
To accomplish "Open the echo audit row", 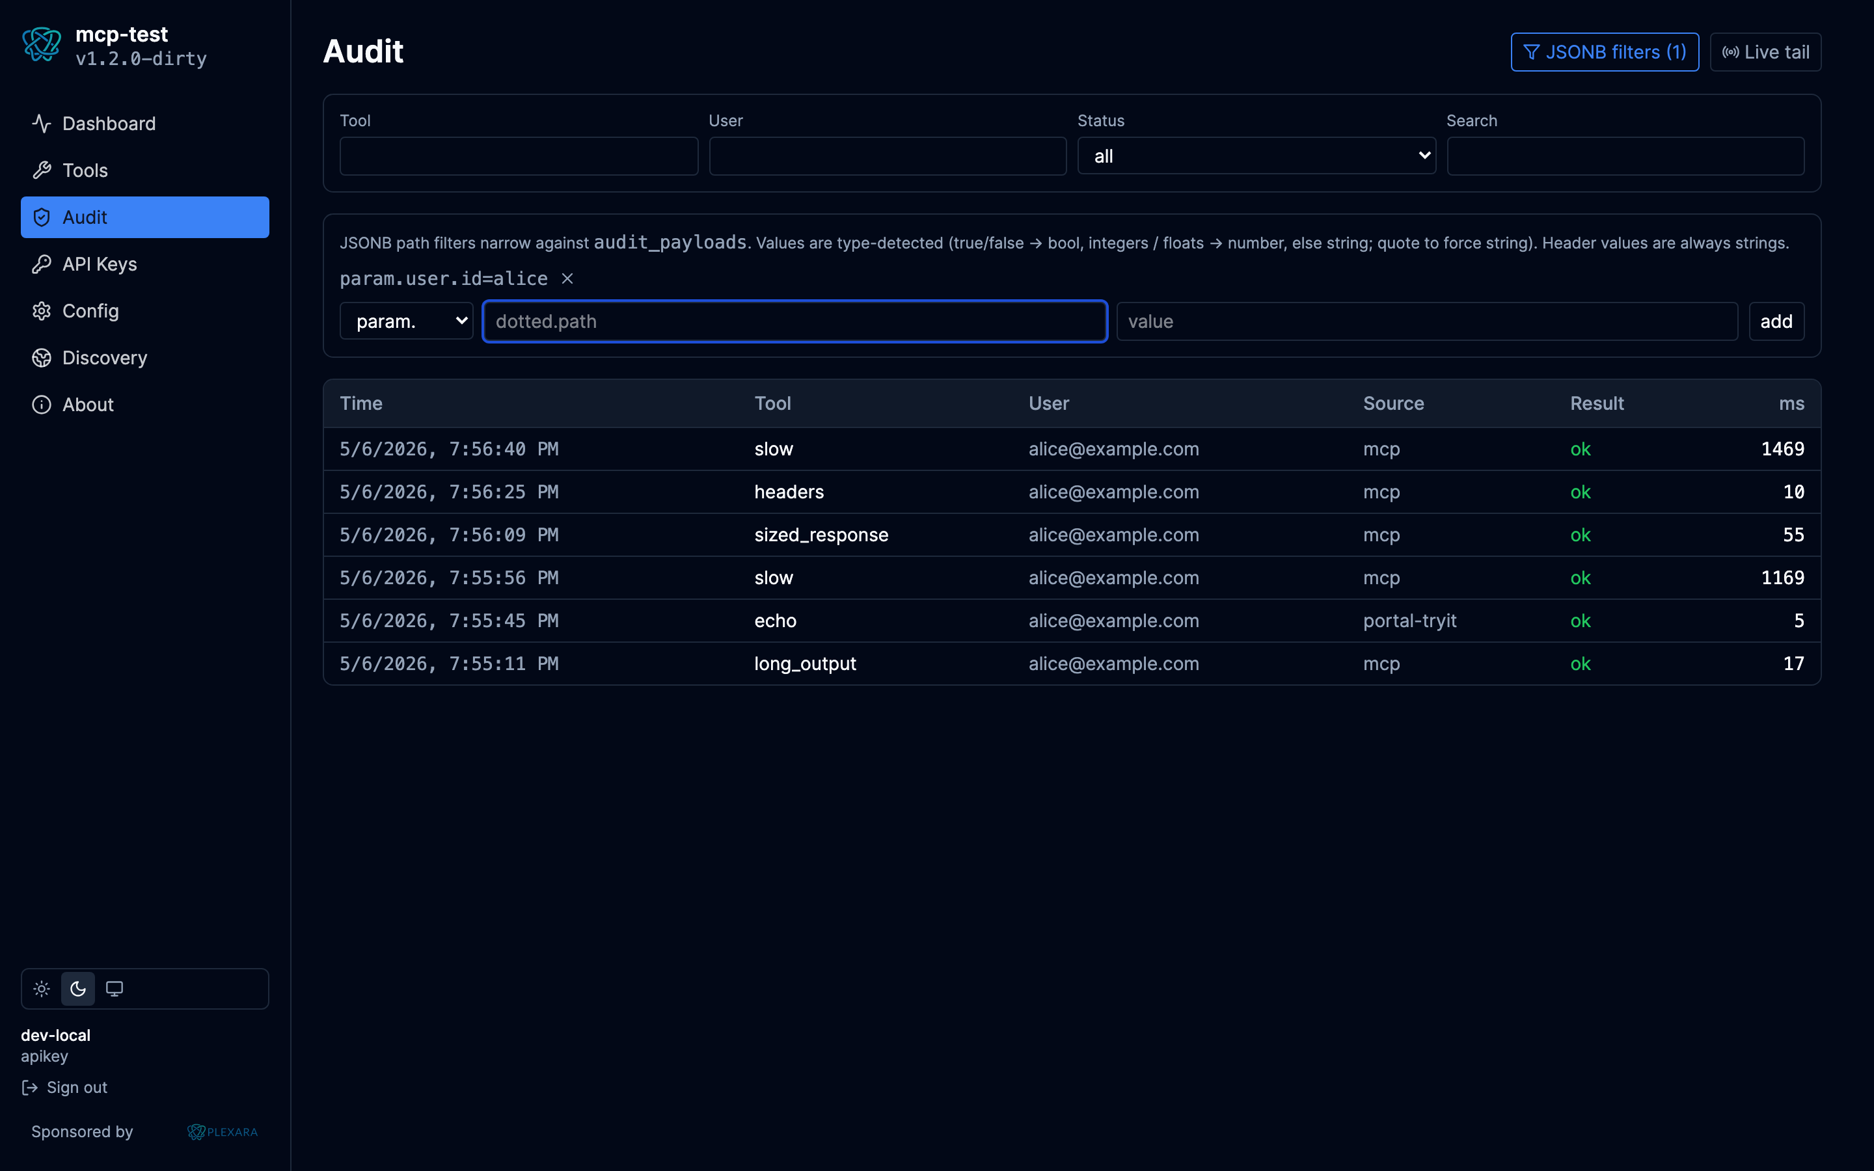I will (1072, 621).
